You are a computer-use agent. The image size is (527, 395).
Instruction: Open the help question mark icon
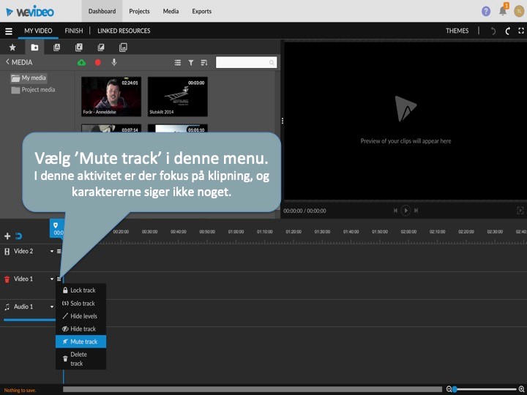[x=486, y=12]
